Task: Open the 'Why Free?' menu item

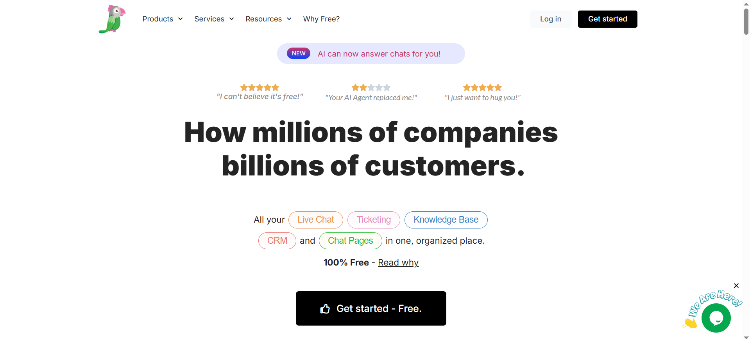Action: coord(321,19)
